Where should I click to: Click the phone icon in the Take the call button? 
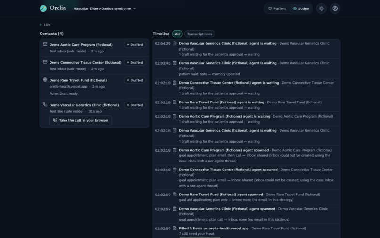[55, 120]
